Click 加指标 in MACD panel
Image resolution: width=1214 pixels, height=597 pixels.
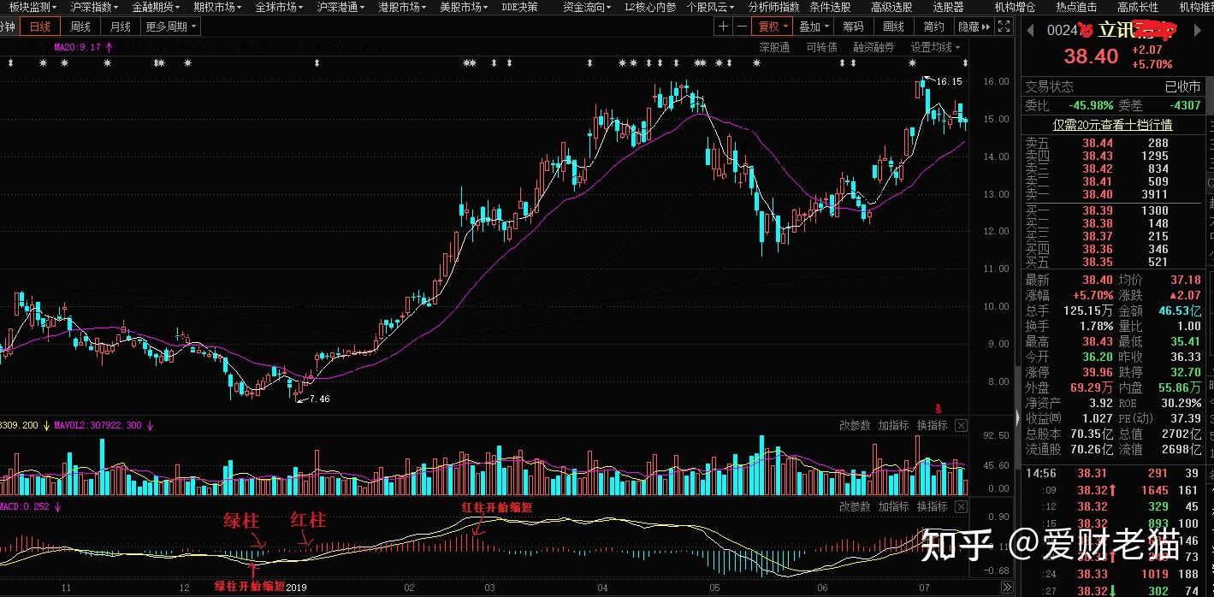click(x=893, y=506)
